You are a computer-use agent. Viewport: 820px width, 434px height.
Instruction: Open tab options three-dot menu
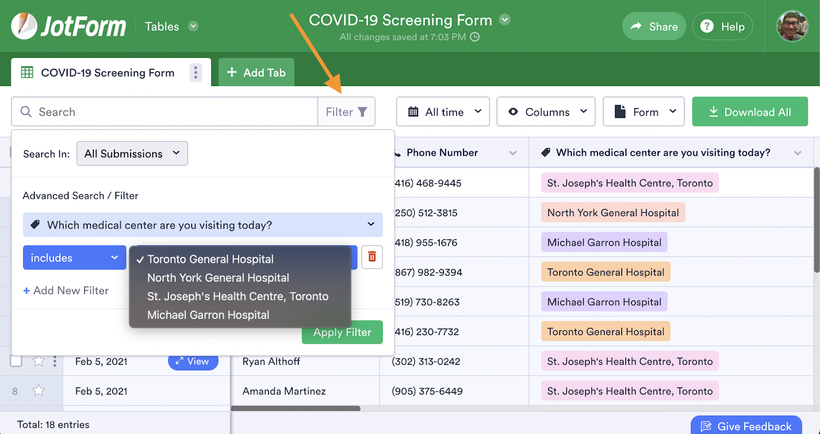(196, 72)
